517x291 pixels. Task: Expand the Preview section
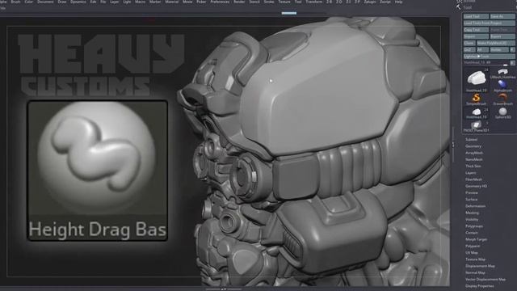pos(472,192)
